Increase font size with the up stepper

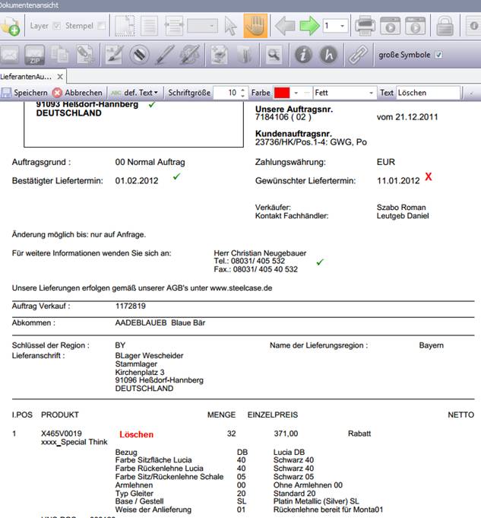point(242,90)
